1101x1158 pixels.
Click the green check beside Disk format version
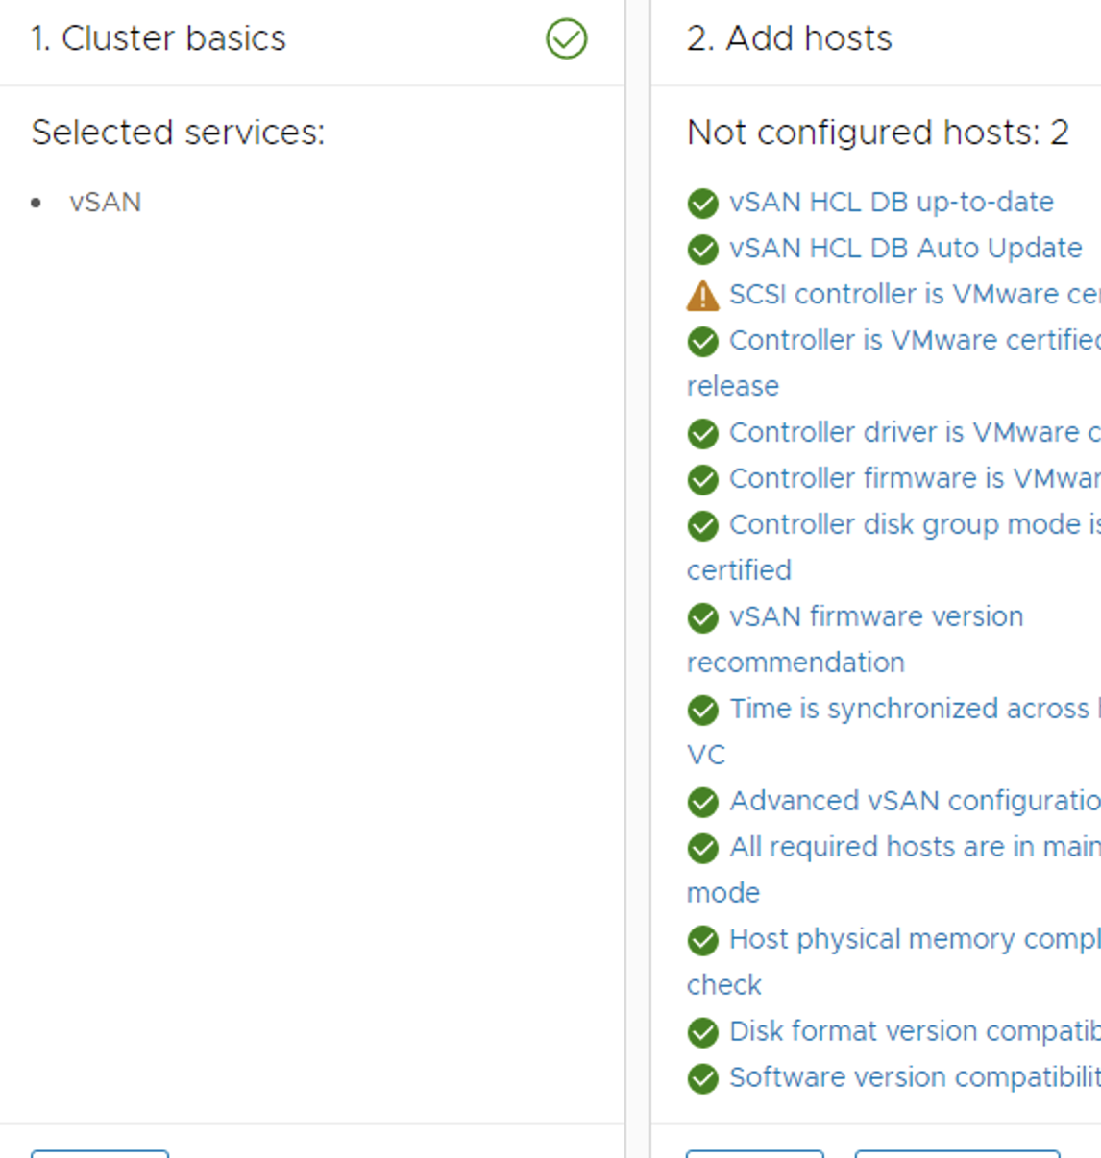click(x=703, y=1032)
